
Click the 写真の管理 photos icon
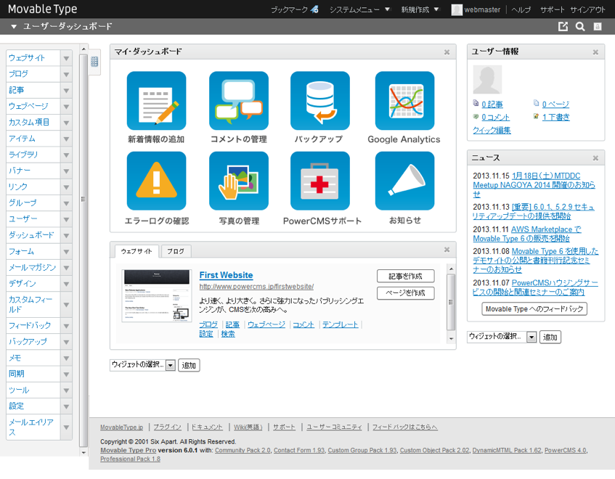pos(238,181)
